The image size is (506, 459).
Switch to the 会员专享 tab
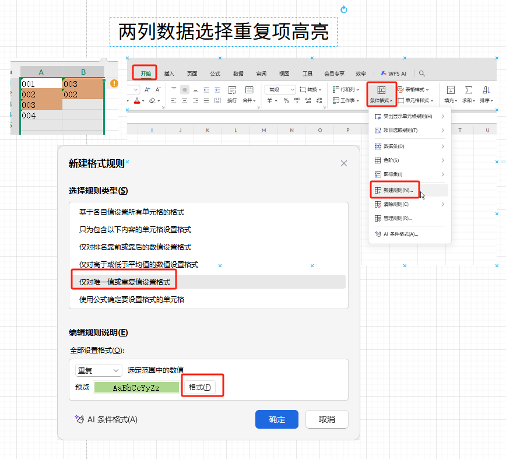[335, 73]
